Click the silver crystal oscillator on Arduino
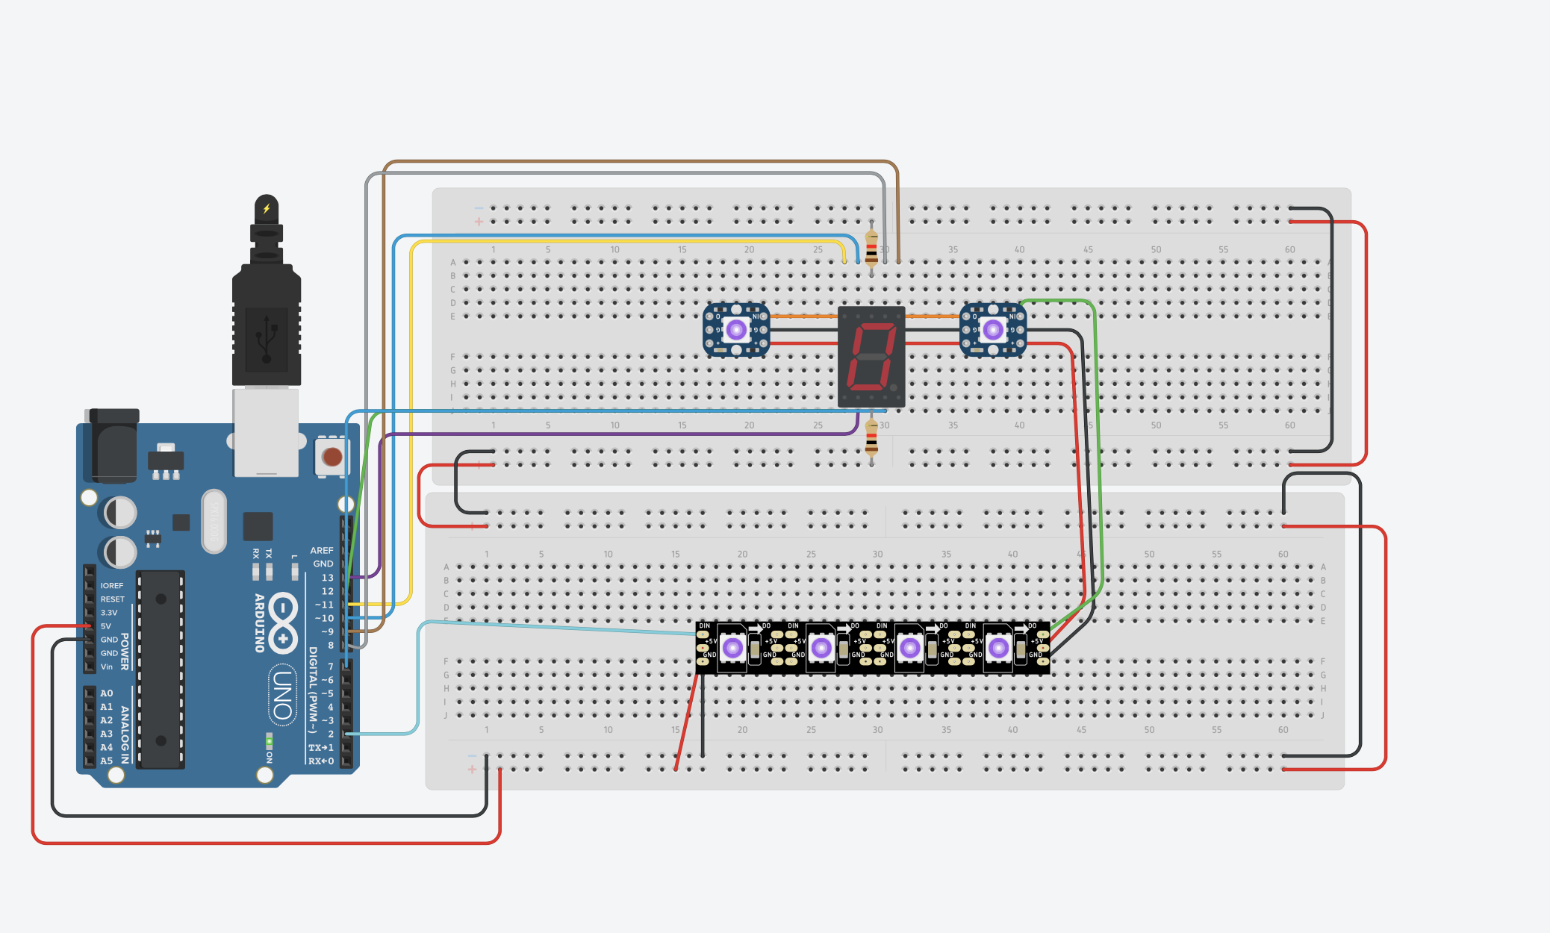 click(214, 522)
